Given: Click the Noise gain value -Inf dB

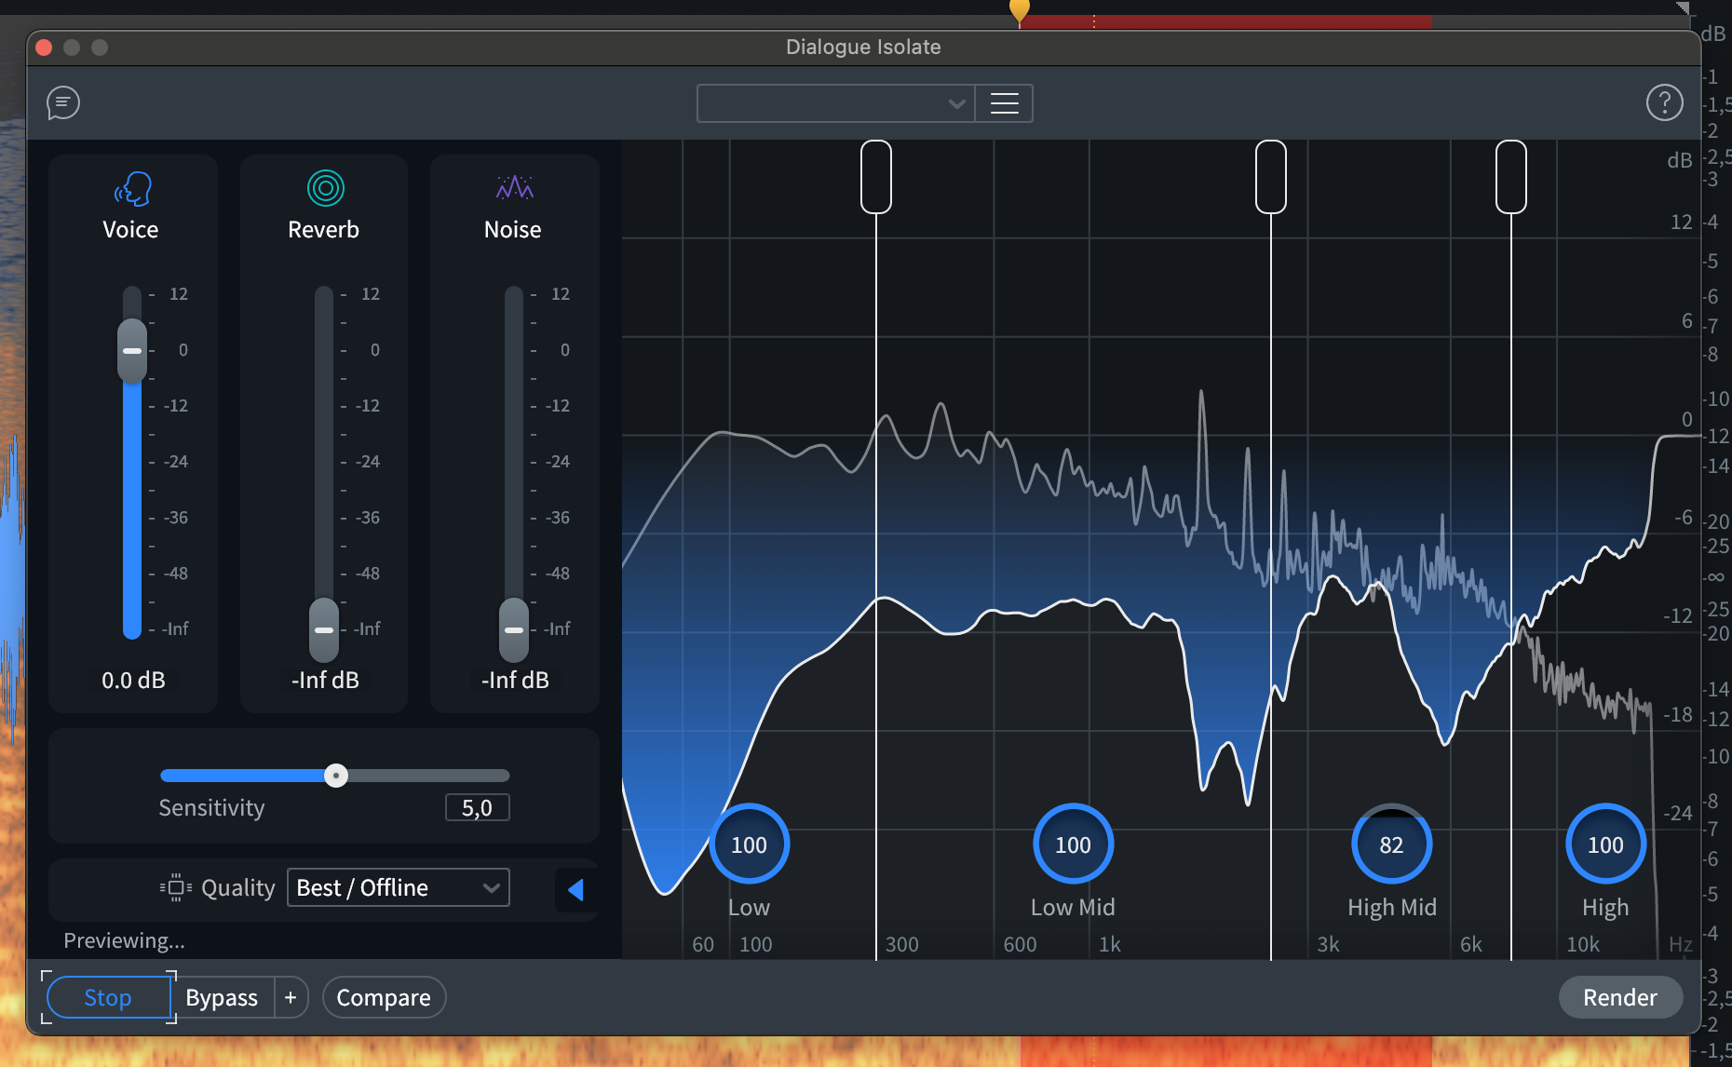Looking at the screenshot, I should [515, 681].
